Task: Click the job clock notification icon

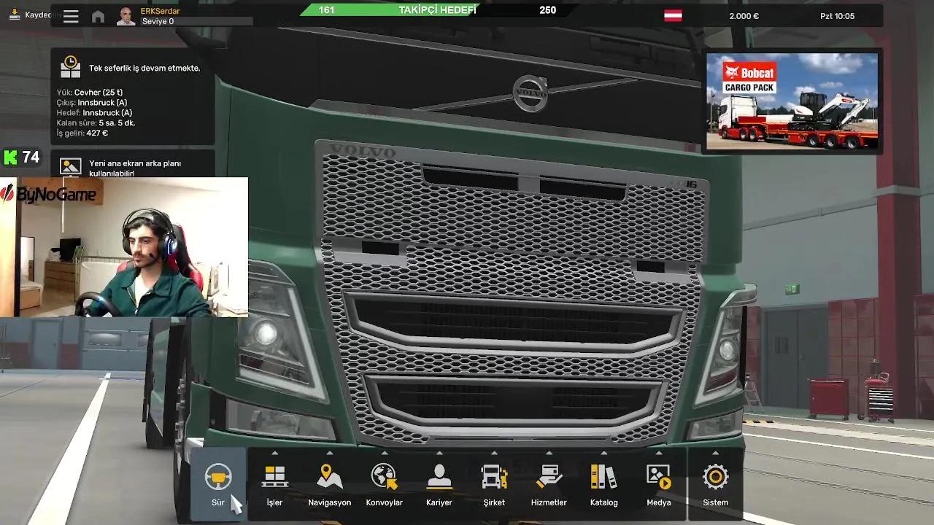Action: click(70, 67)
